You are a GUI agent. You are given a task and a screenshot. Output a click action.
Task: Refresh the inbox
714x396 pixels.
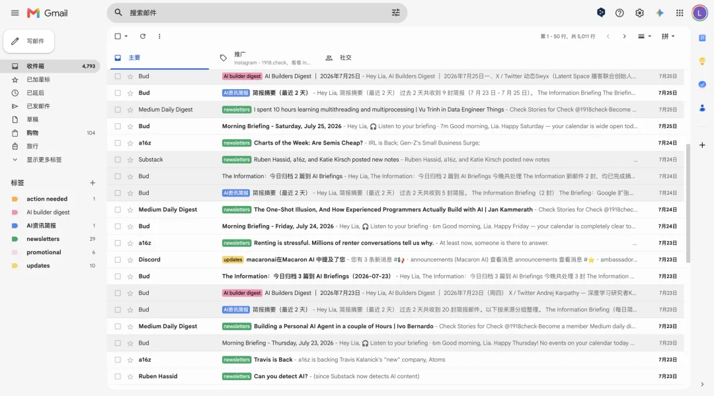click(143, 36)
